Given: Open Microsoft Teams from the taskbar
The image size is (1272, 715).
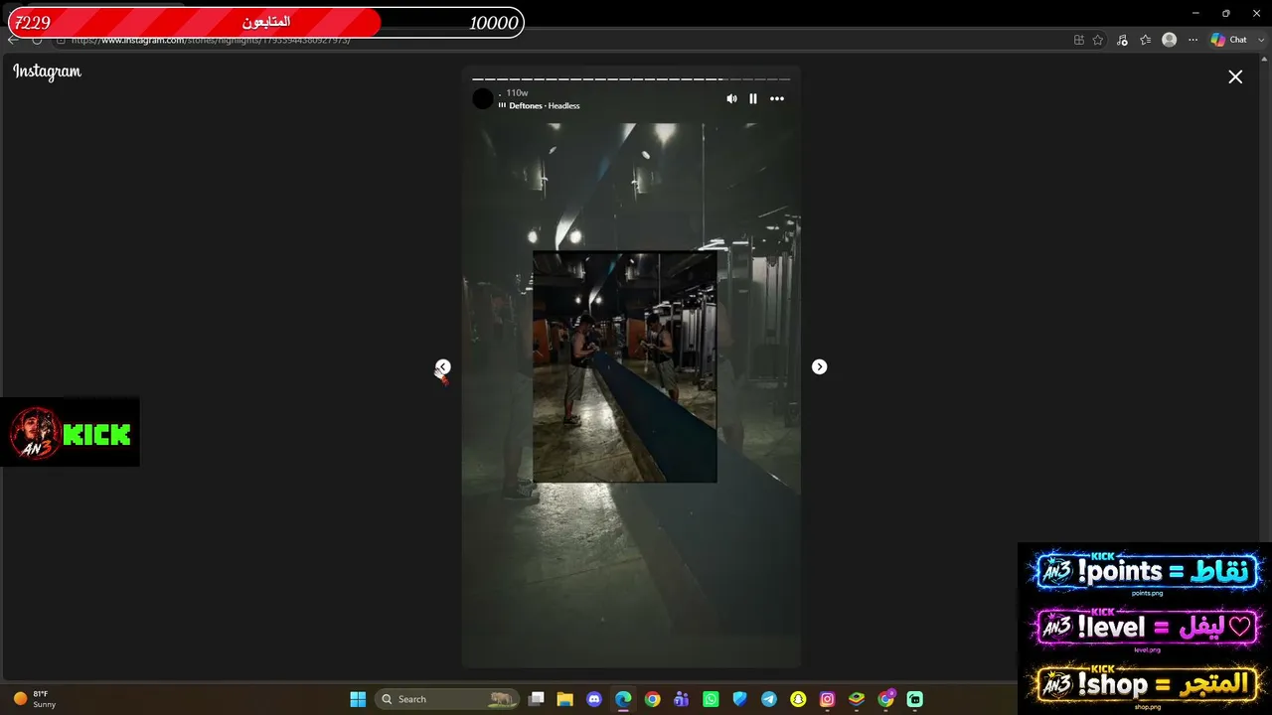Looking at the screenshot, I should pos(682,699).
